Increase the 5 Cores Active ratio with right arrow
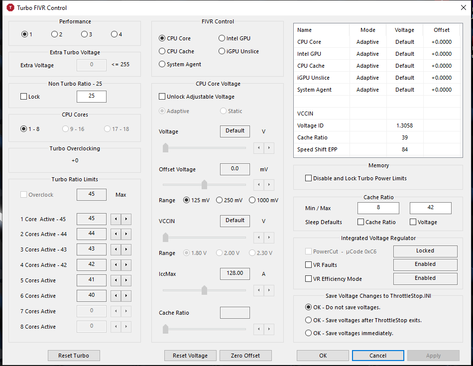The image size is (473, 366). pyautogui.click(x=126, y=280)
